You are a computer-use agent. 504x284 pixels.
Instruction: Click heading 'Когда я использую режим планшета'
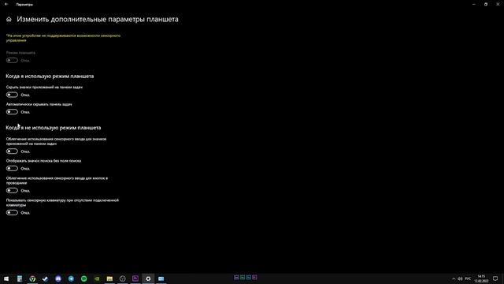point(50,77)
